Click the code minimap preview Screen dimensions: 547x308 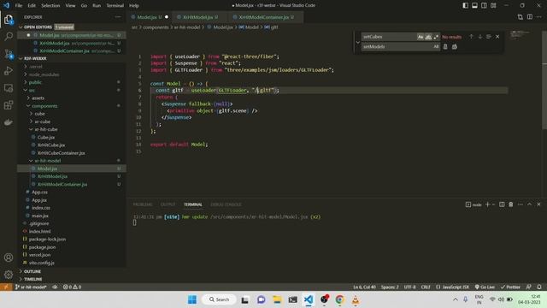pos(520,35)
